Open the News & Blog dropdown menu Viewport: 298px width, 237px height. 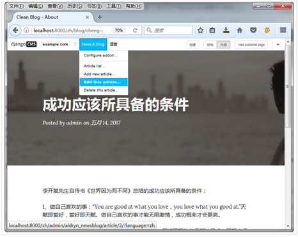(93, 44)
